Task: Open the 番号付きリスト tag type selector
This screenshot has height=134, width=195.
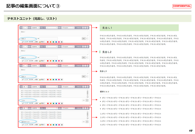Action: (x=27, y=122)
